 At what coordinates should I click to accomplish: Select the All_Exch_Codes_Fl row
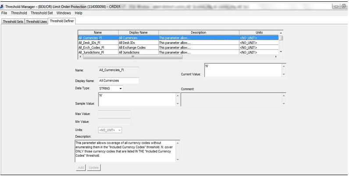(x=178, y=48)
